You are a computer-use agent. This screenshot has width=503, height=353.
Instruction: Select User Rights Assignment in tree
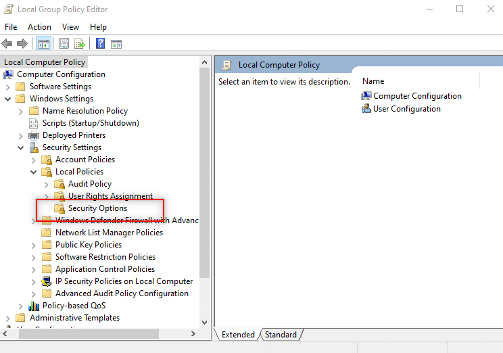point(111,195)
